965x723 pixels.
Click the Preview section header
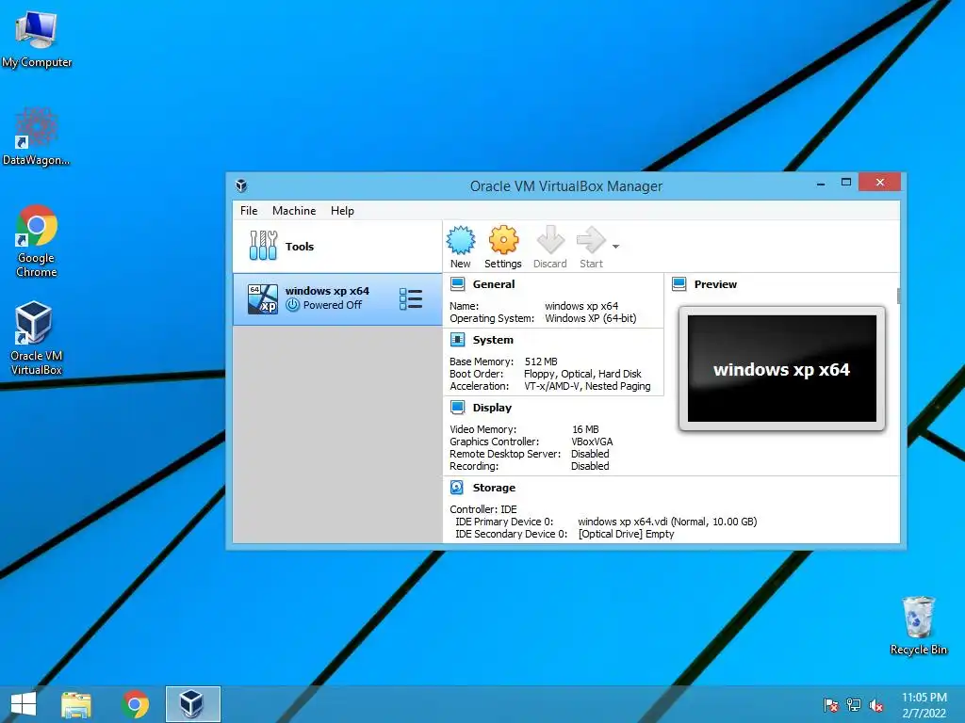[715, 284]
